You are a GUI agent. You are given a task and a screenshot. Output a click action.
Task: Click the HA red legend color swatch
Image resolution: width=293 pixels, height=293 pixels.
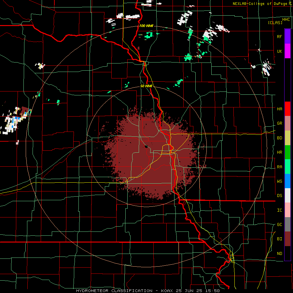[287, 109]
